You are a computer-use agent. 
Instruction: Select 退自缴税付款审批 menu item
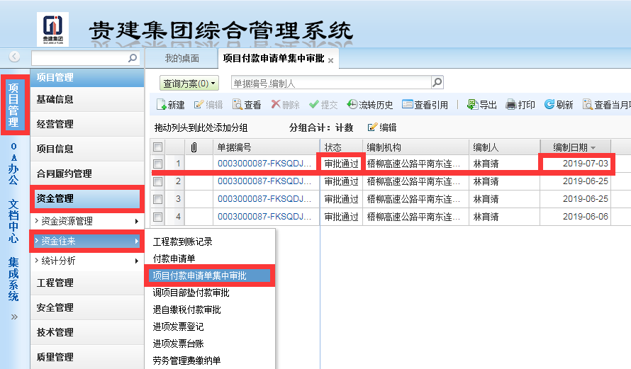pos(187,310)
